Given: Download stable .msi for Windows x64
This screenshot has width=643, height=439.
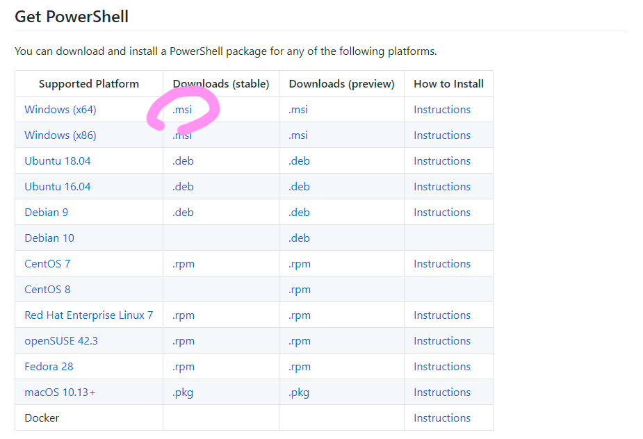Looking at the screenshot, I should coord(182,110).
